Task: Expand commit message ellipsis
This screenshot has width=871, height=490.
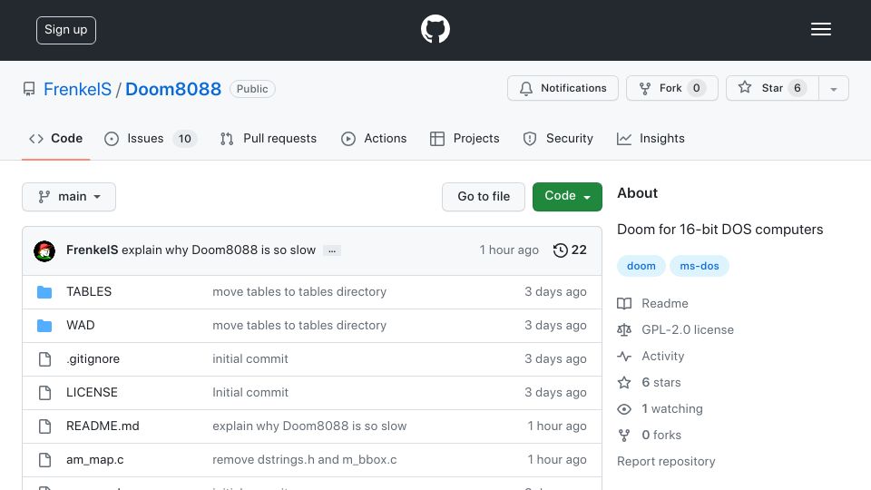Action: click(x=332, y=250)
